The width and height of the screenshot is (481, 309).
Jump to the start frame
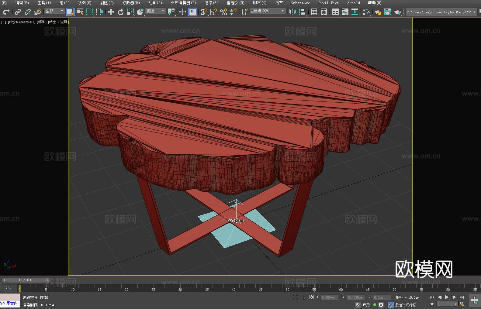coord(432,297)
